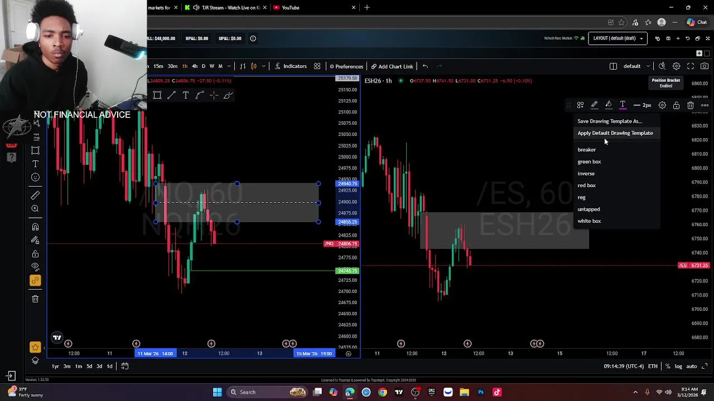Image resolution: width=714 pixels, height=401 pixels.
Task: Open more options in drawing toolbar
Action: click(705, 105)
